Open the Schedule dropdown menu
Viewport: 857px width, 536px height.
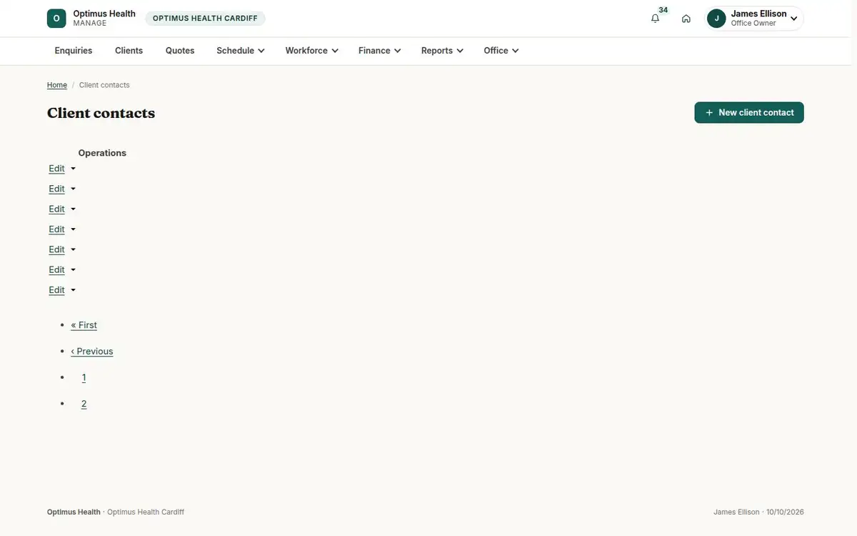click(x=241, y=51)
